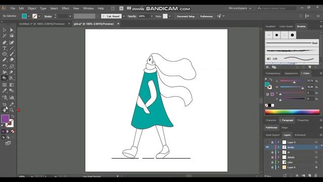Toggle lock on Layer 4
The height and width of the screenshot is (182, 323).
coord(272,142)
